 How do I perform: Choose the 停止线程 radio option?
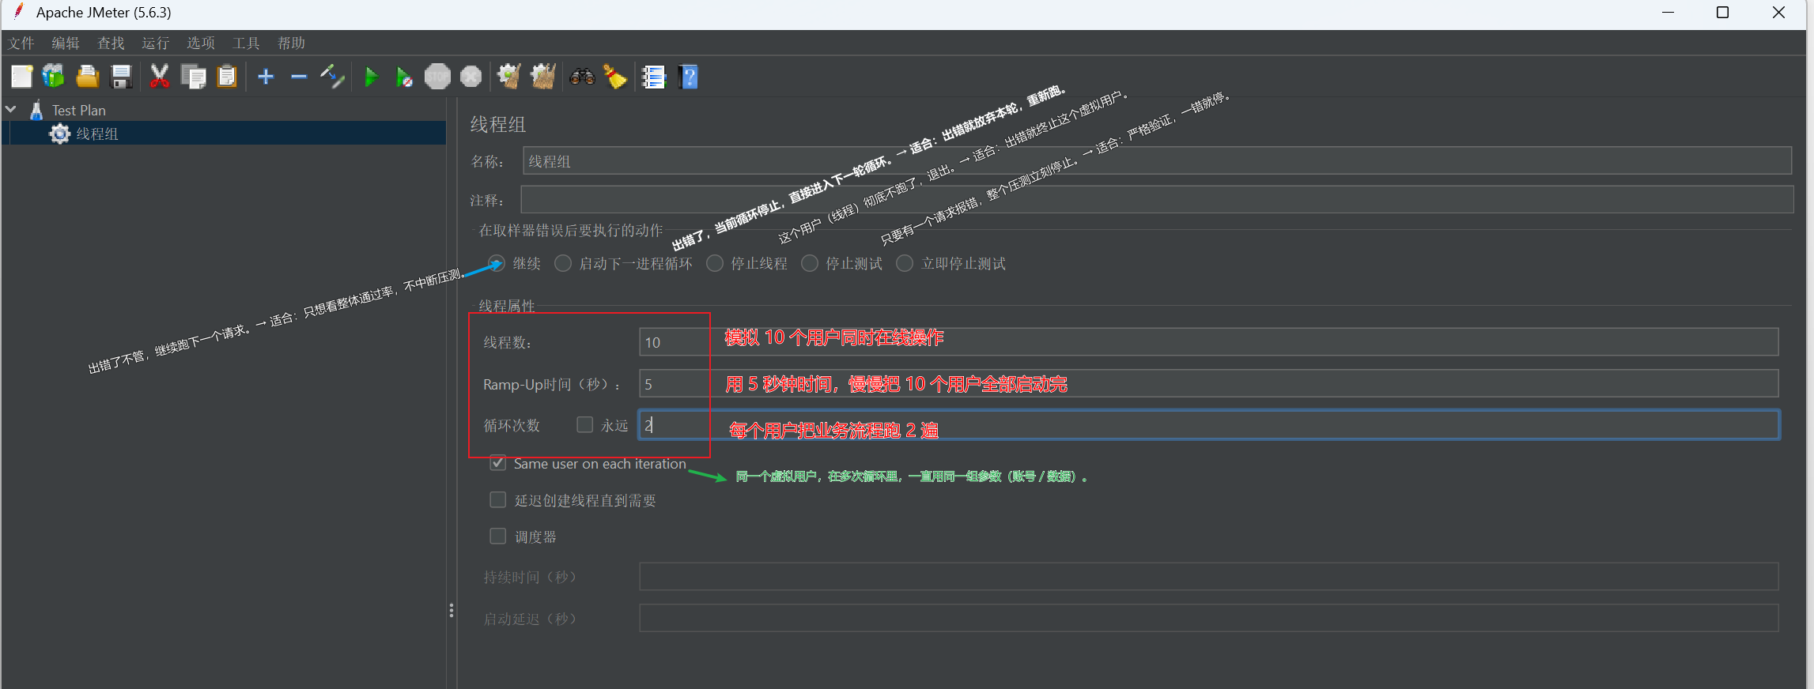click(x=715, y=263)
